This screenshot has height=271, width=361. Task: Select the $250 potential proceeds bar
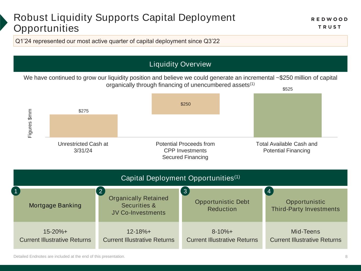(x=185, y=104)
